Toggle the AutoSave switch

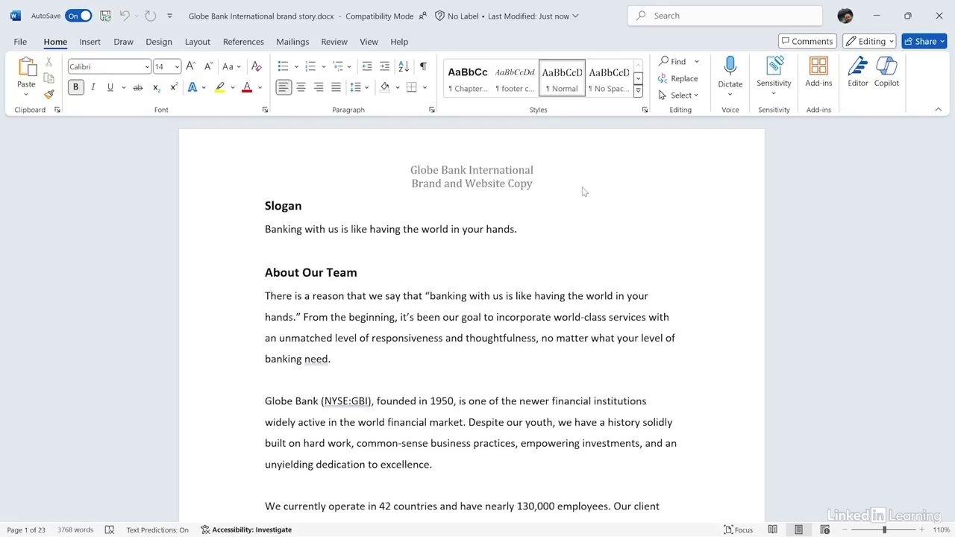pos(78,16)
